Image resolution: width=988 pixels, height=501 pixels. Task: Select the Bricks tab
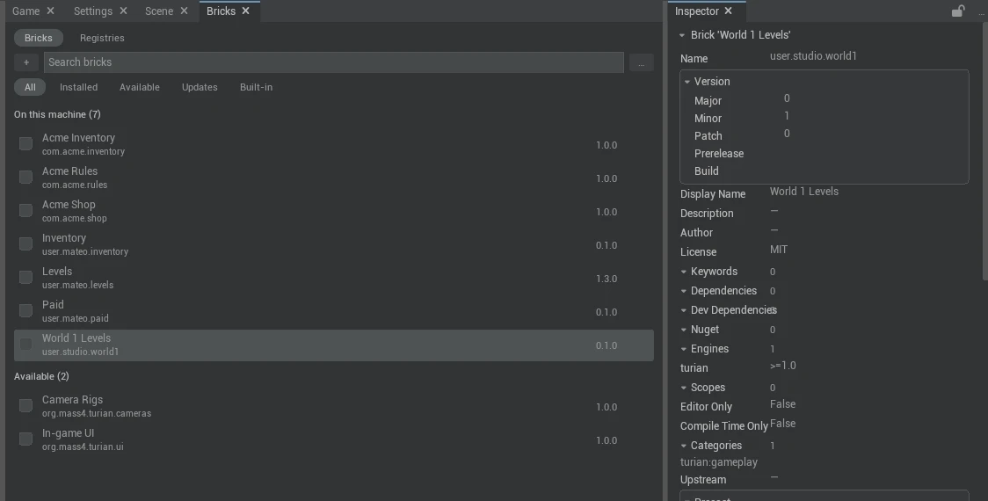click(221, 11)
